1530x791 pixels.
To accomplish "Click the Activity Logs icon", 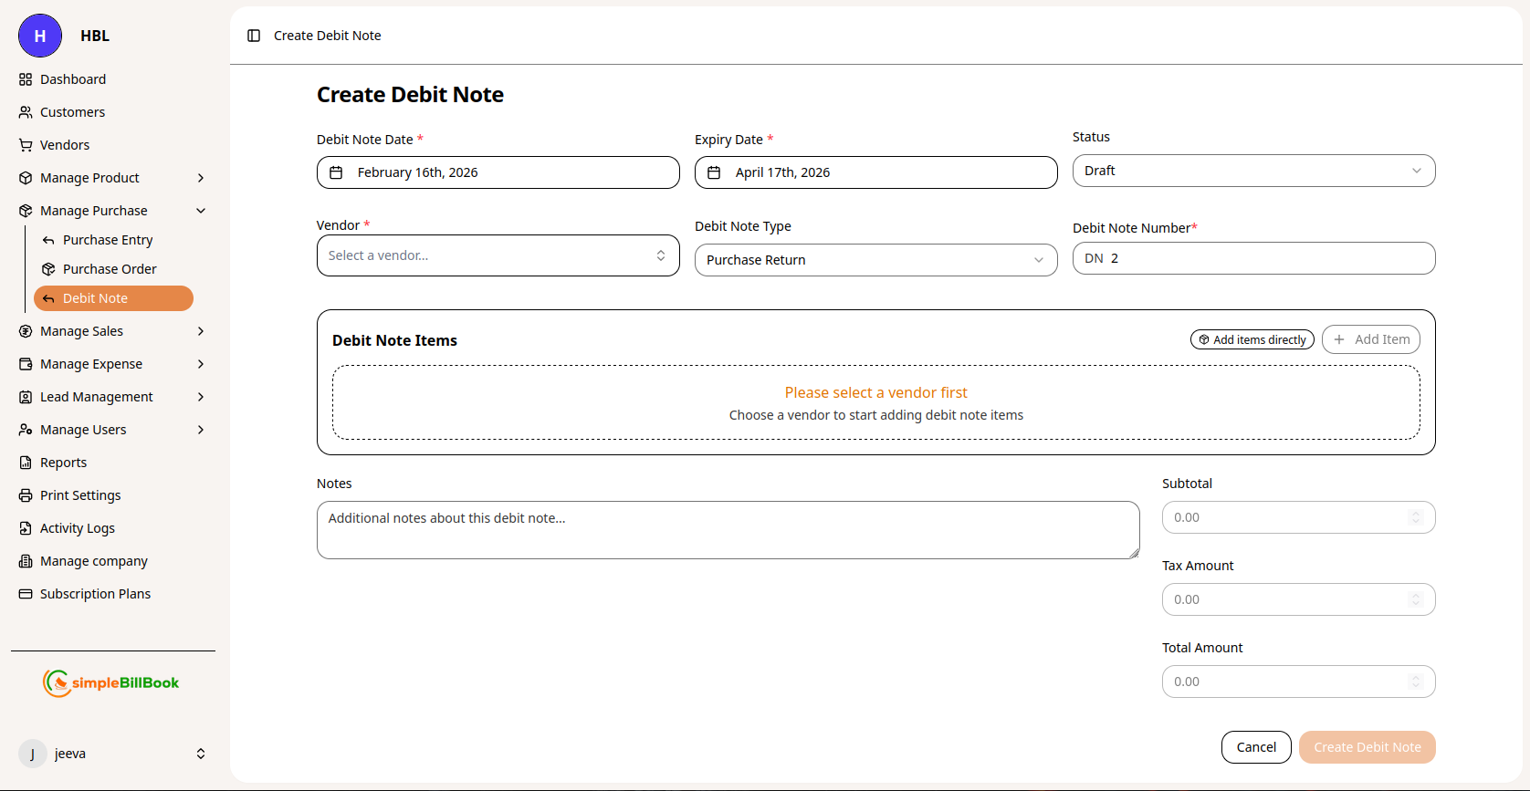I will click(26, 528).
